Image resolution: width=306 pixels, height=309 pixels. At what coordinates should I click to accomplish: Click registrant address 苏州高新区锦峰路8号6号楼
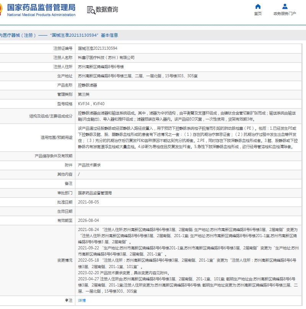(x=101, y=67)
